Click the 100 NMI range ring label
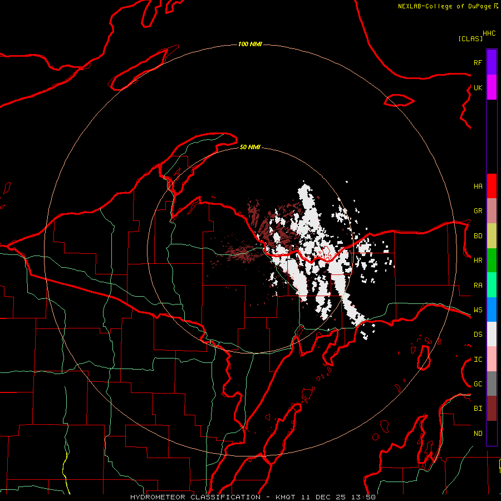 point(250,44)
